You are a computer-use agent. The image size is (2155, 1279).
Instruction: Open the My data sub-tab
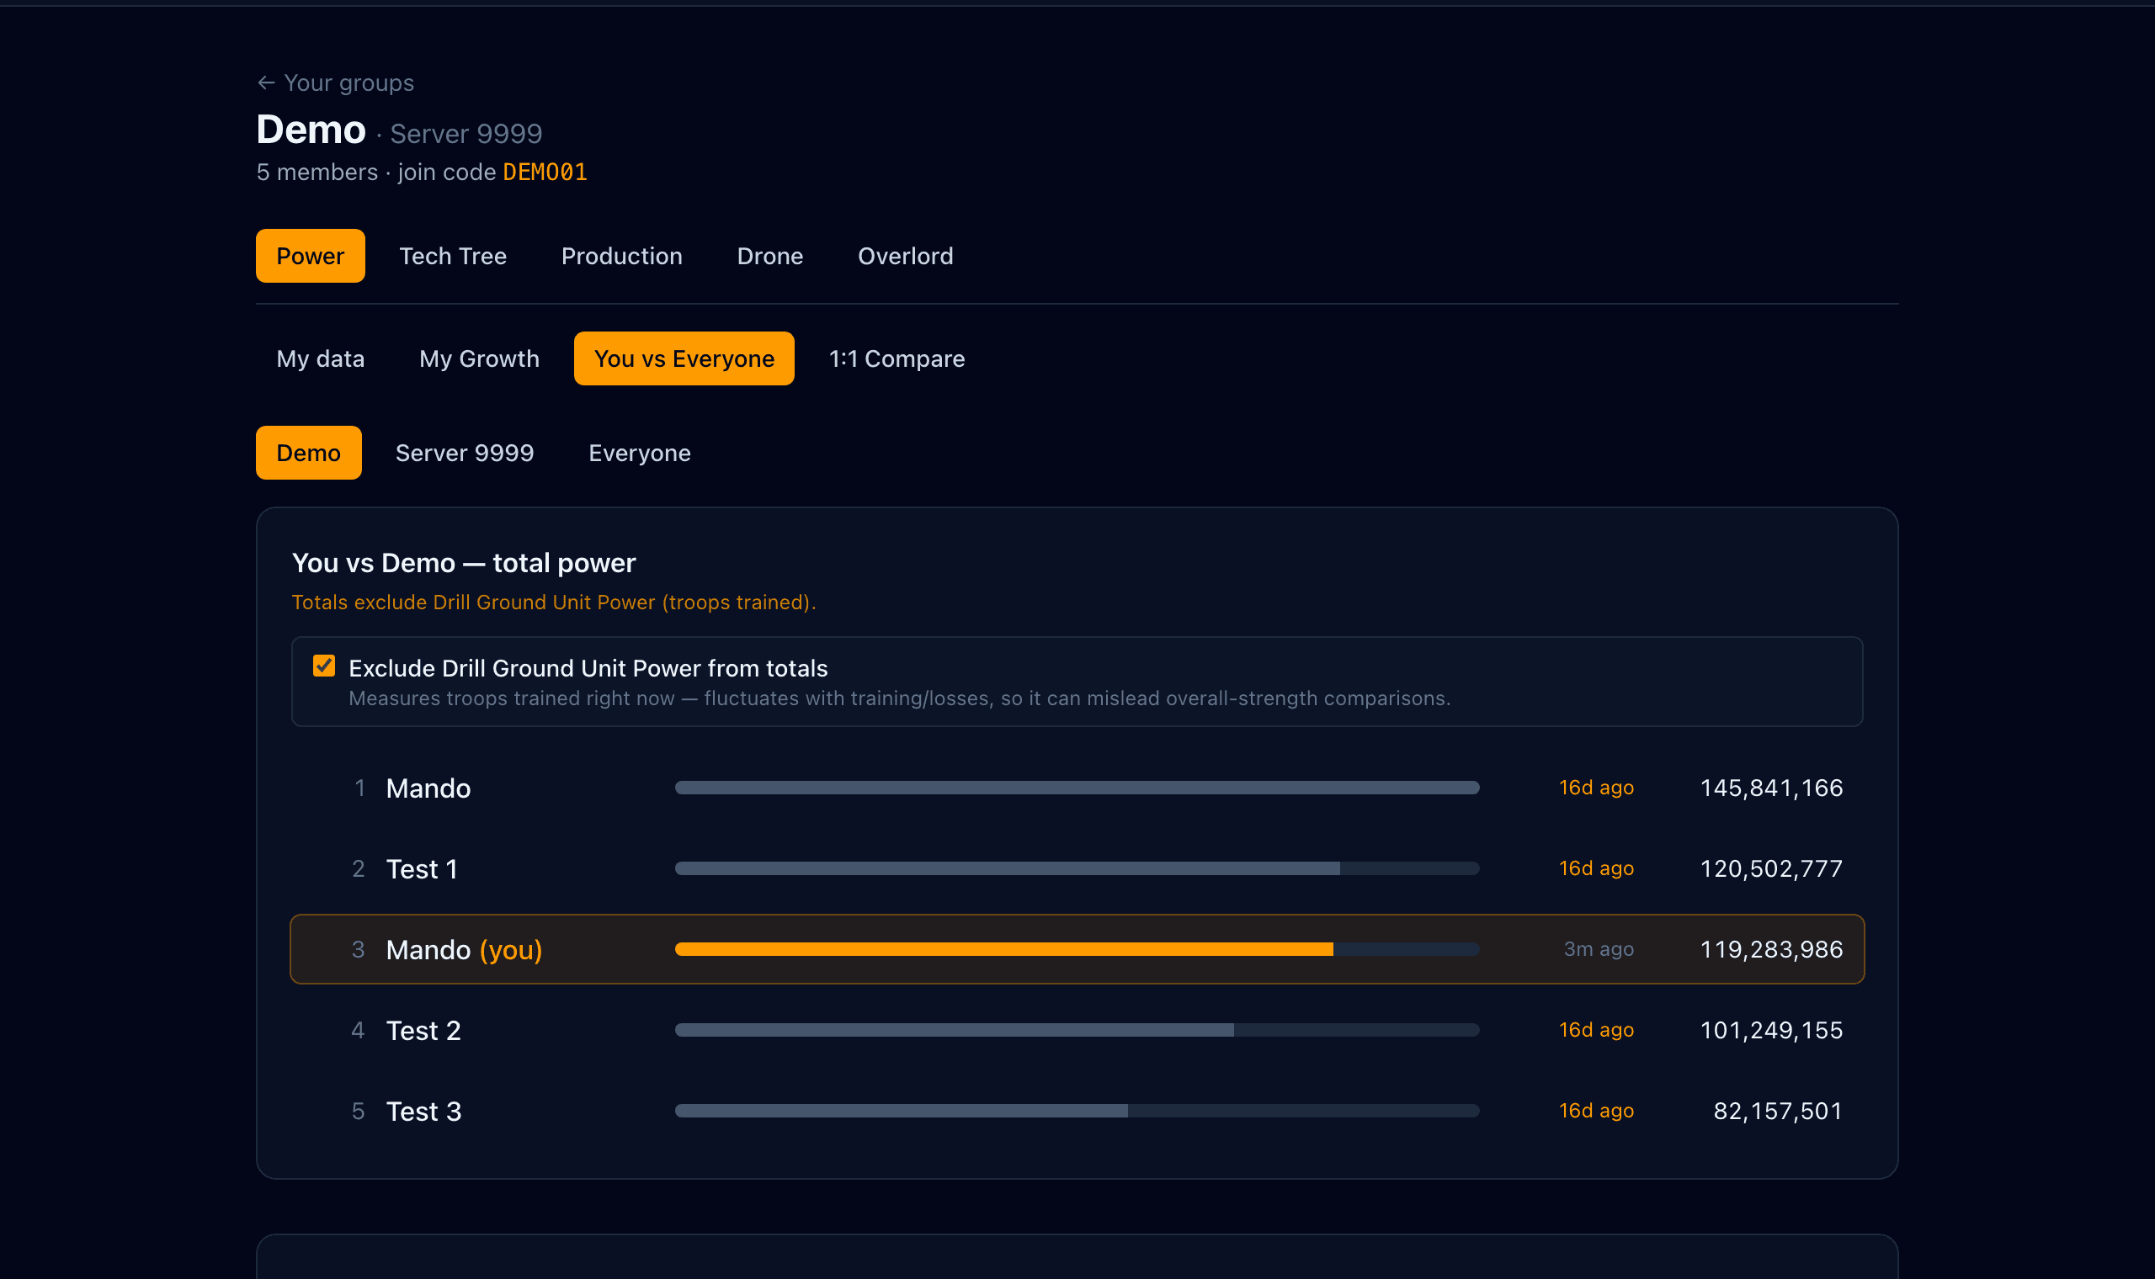tap(321, 358)
